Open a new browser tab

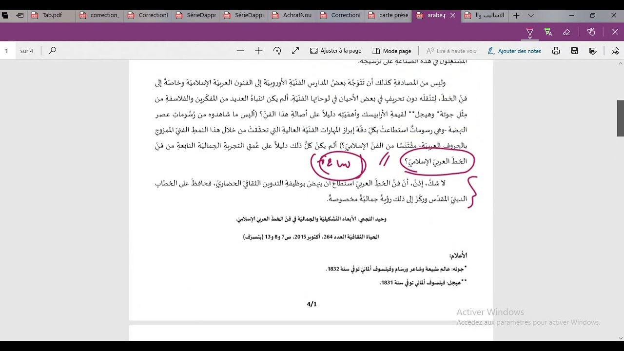pyautogui.click(x=516, y=15)
